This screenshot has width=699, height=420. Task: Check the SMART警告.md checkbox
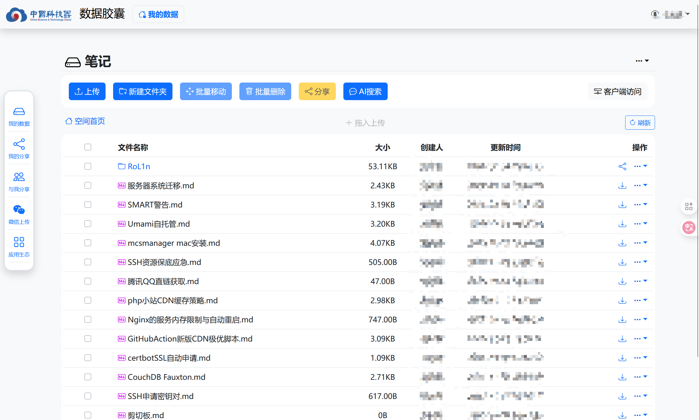click(88, 205)
